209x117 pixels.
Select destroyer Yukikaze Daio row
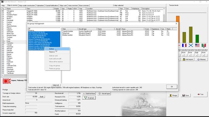point(14,66)
